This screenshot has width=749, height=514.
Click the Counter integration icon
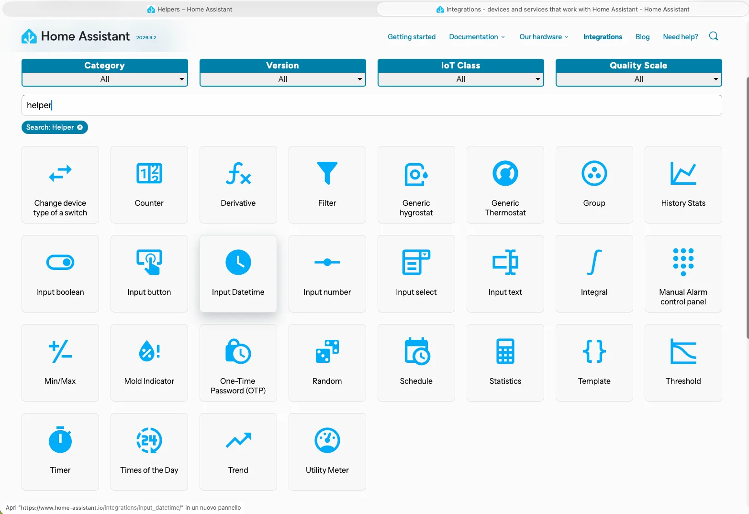149,173
